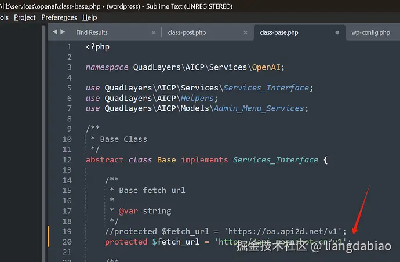Click line number 12 in gutter

[67, 160]
